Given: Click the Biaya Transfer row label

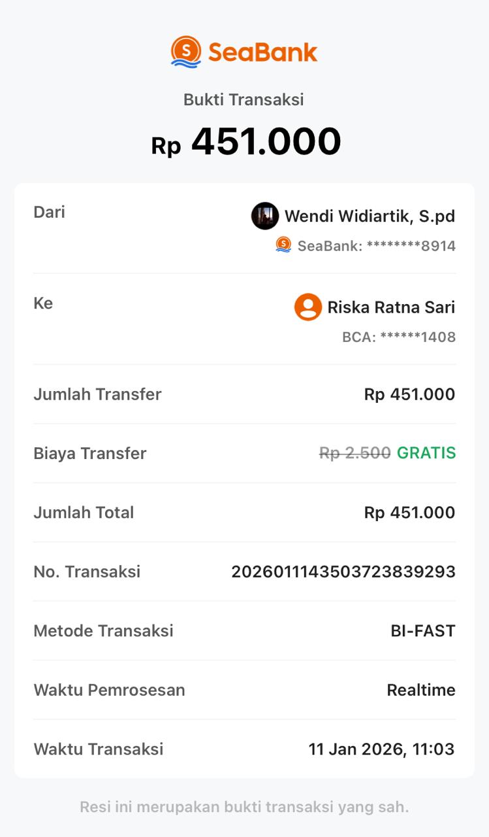Looking at the screenshot, I should coord(90,453).
